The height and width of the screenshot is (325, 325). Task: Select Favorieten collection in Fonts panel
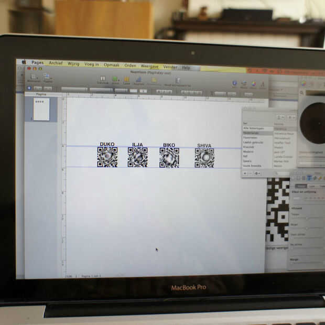[250, 138]
